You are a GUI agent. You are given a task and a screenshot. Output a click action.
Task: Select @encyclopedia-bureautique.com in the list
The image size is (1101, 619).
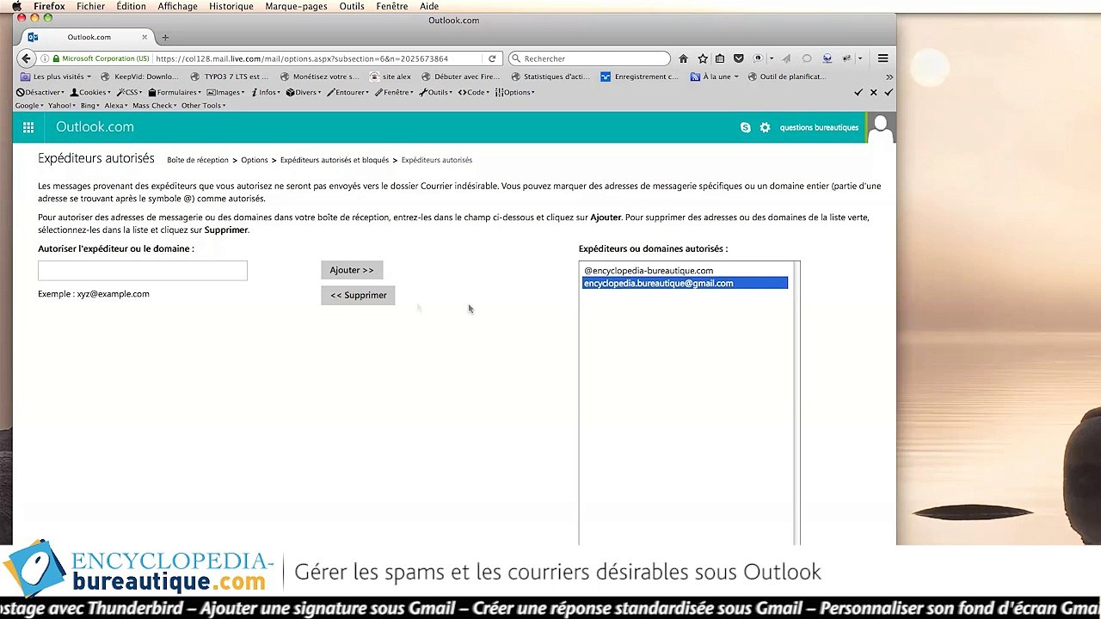point(686,271)
